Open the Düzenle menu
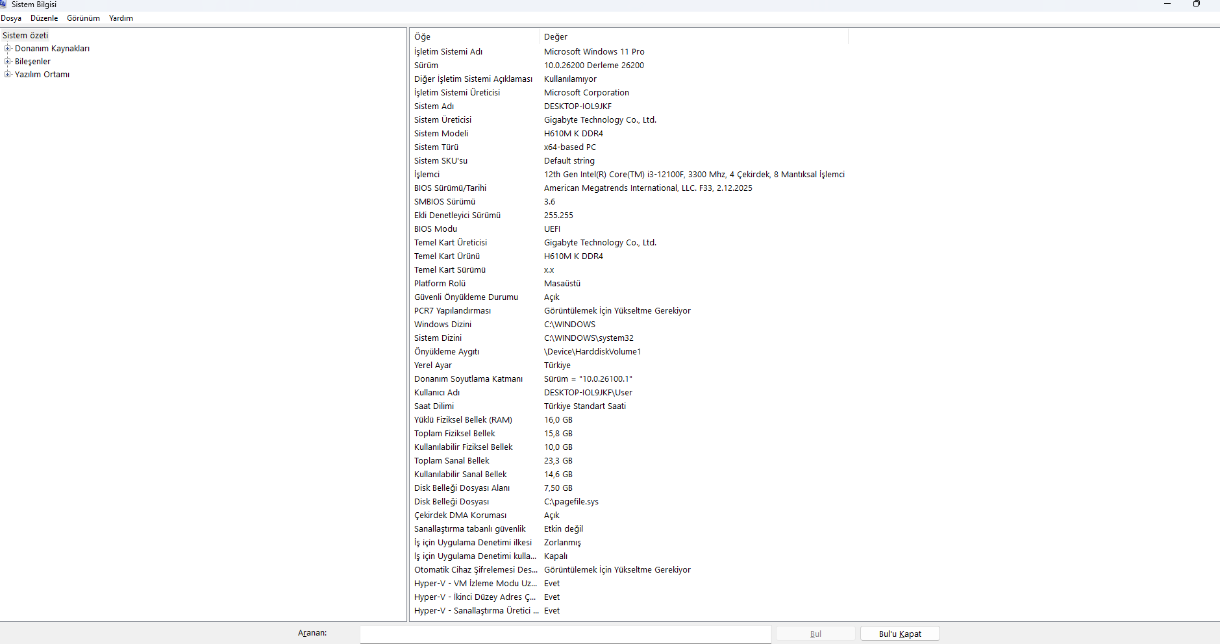1220x644 pixels. tap(44, 18)
